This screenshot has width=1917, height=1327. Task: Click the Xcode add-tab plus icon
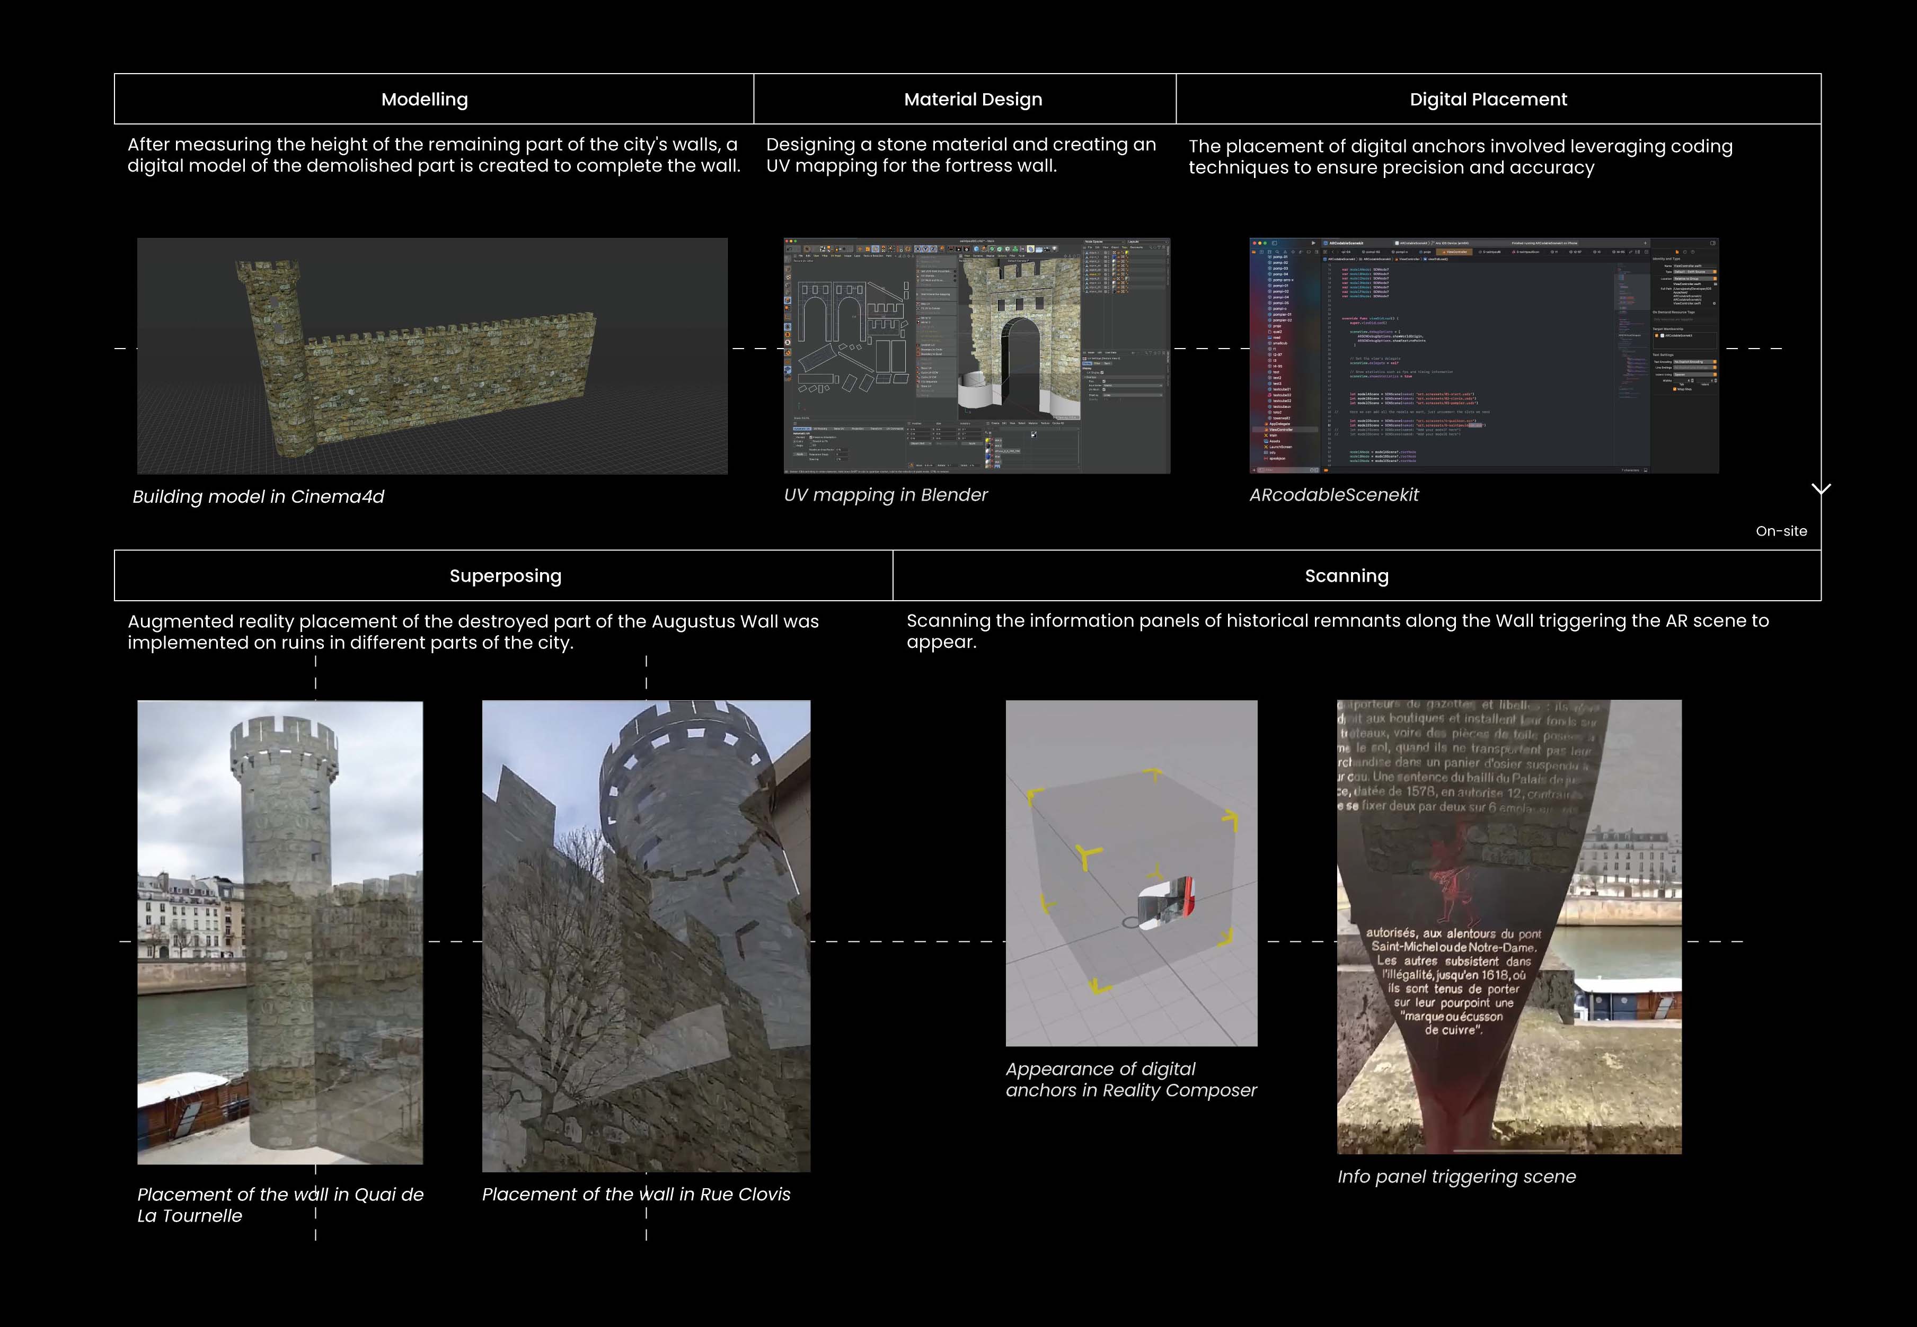[x=1645, y=244]
